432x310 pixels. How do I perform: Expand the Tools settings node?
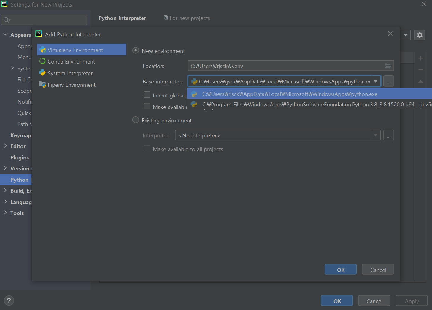pos(5,213)
